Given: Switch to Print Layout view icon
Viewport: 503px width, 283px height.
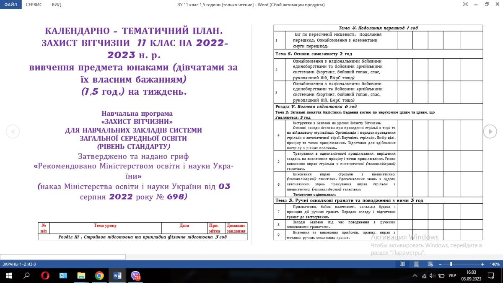Looking at the screenshot, I should pyautogui.click(x=416, y=264).
